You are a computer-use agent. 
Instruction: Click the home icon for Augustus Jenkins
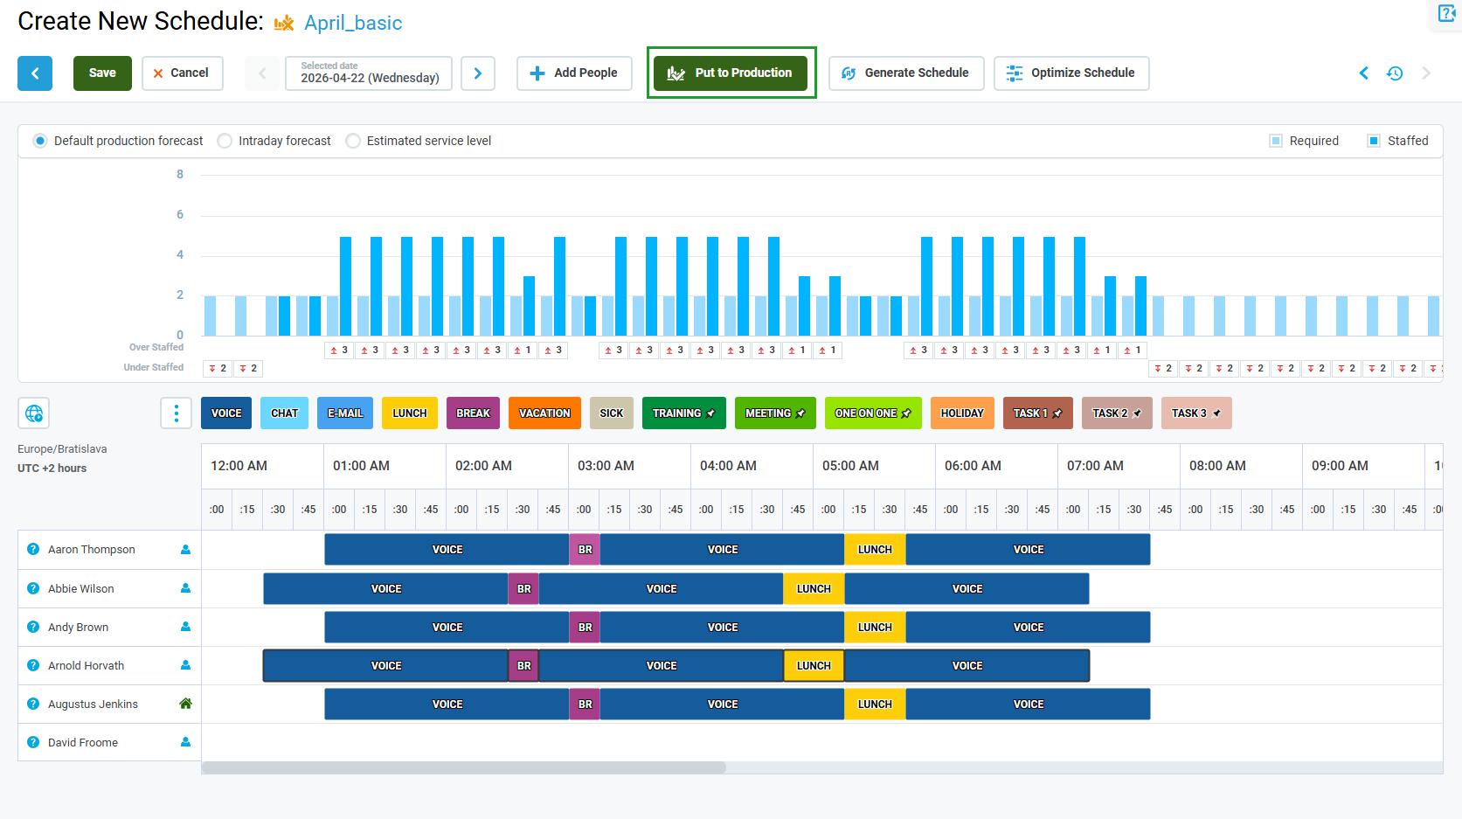[x=185, y=704]
